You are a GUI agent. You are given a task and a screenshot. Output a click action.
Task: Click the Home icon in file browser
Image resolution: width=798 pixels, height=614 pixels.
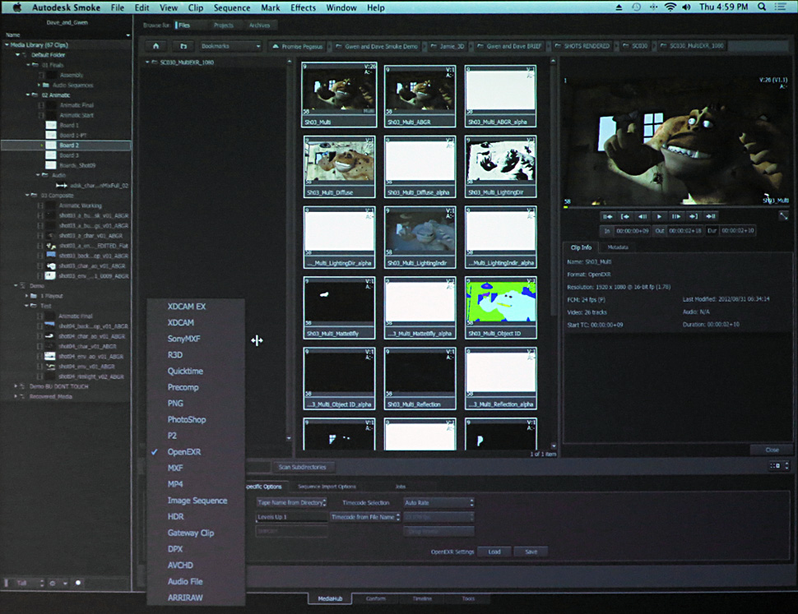click(155, 46)
